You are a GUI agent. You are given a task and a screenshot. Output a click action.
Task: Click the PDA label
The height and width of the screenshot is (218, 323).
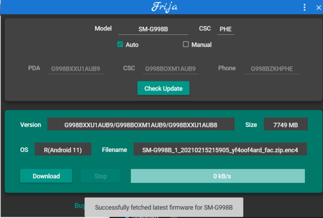34,68
